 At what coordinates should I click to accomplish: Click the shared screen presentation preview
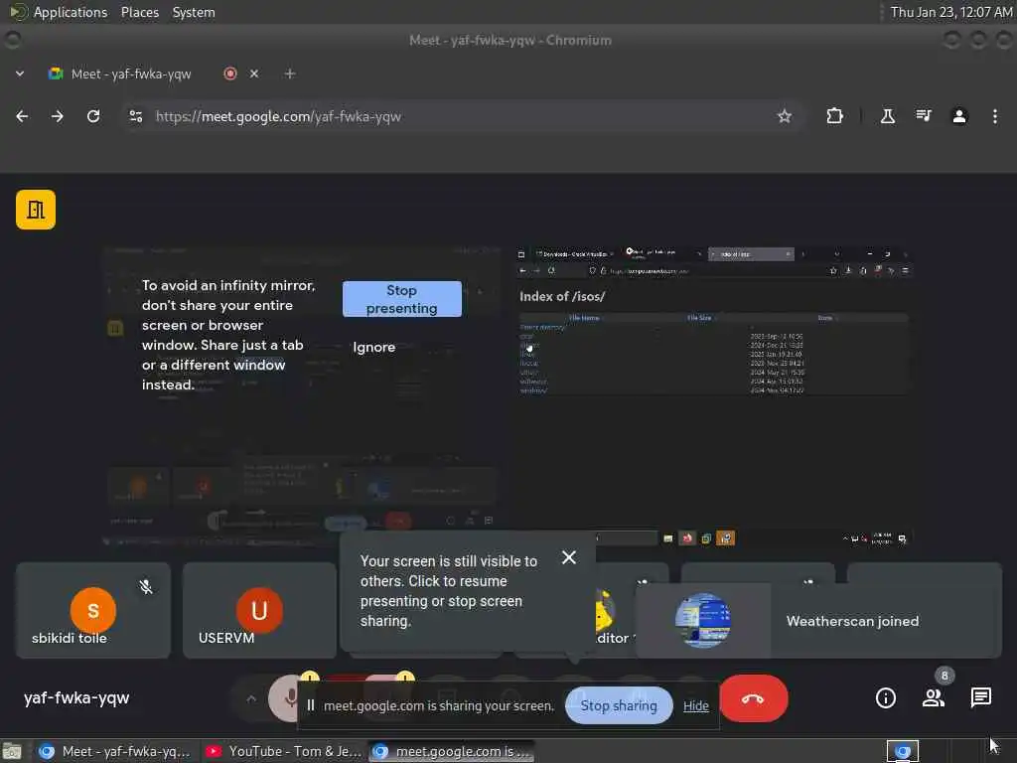pos(713,395)
